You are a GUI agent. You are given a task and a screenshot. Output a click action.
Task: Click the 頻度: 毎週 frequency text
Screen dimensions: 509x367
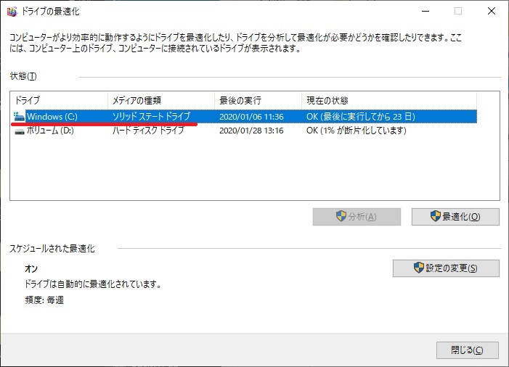tap(44, 300)
